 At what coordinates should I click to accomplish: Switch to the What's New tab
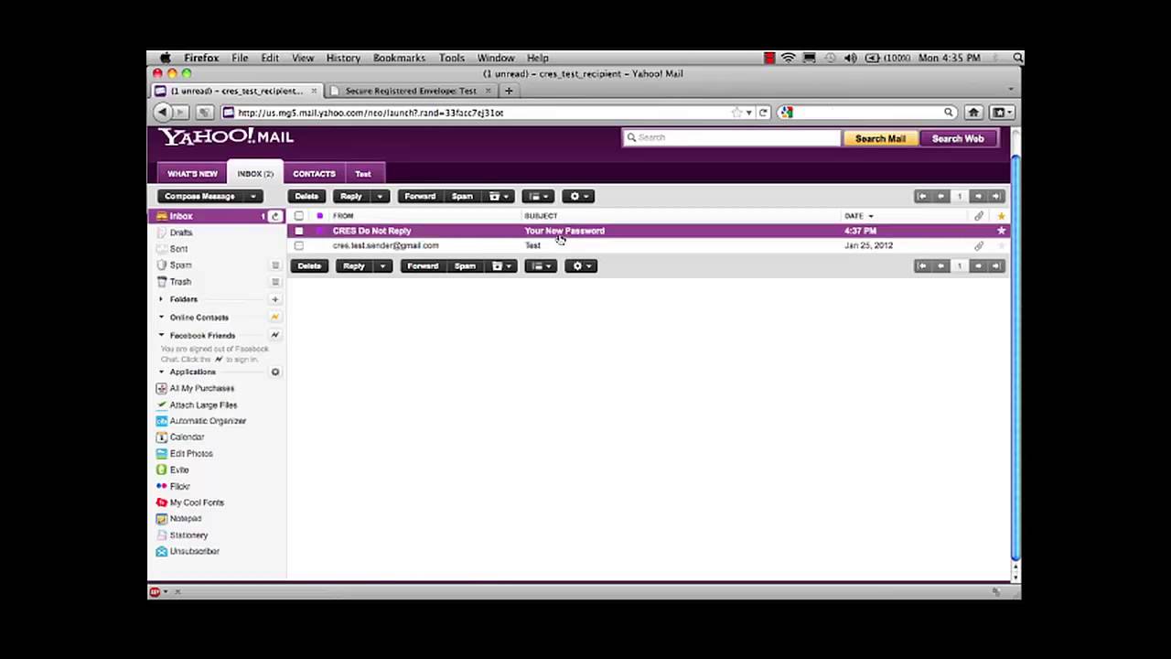pos(192,173)
